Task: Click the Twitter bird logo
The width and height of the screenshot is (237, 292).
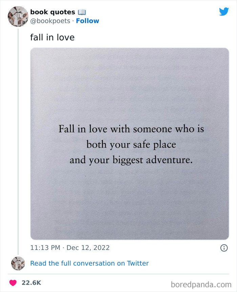Action: [x=224, y=12]
